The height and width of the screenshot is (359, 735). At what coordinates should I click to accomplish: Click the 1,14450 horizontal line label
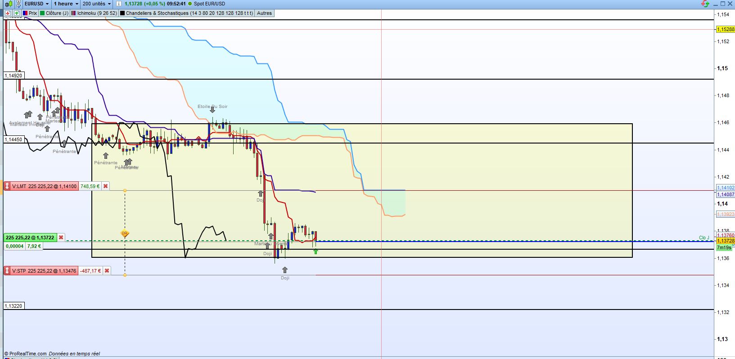(13, 139)
